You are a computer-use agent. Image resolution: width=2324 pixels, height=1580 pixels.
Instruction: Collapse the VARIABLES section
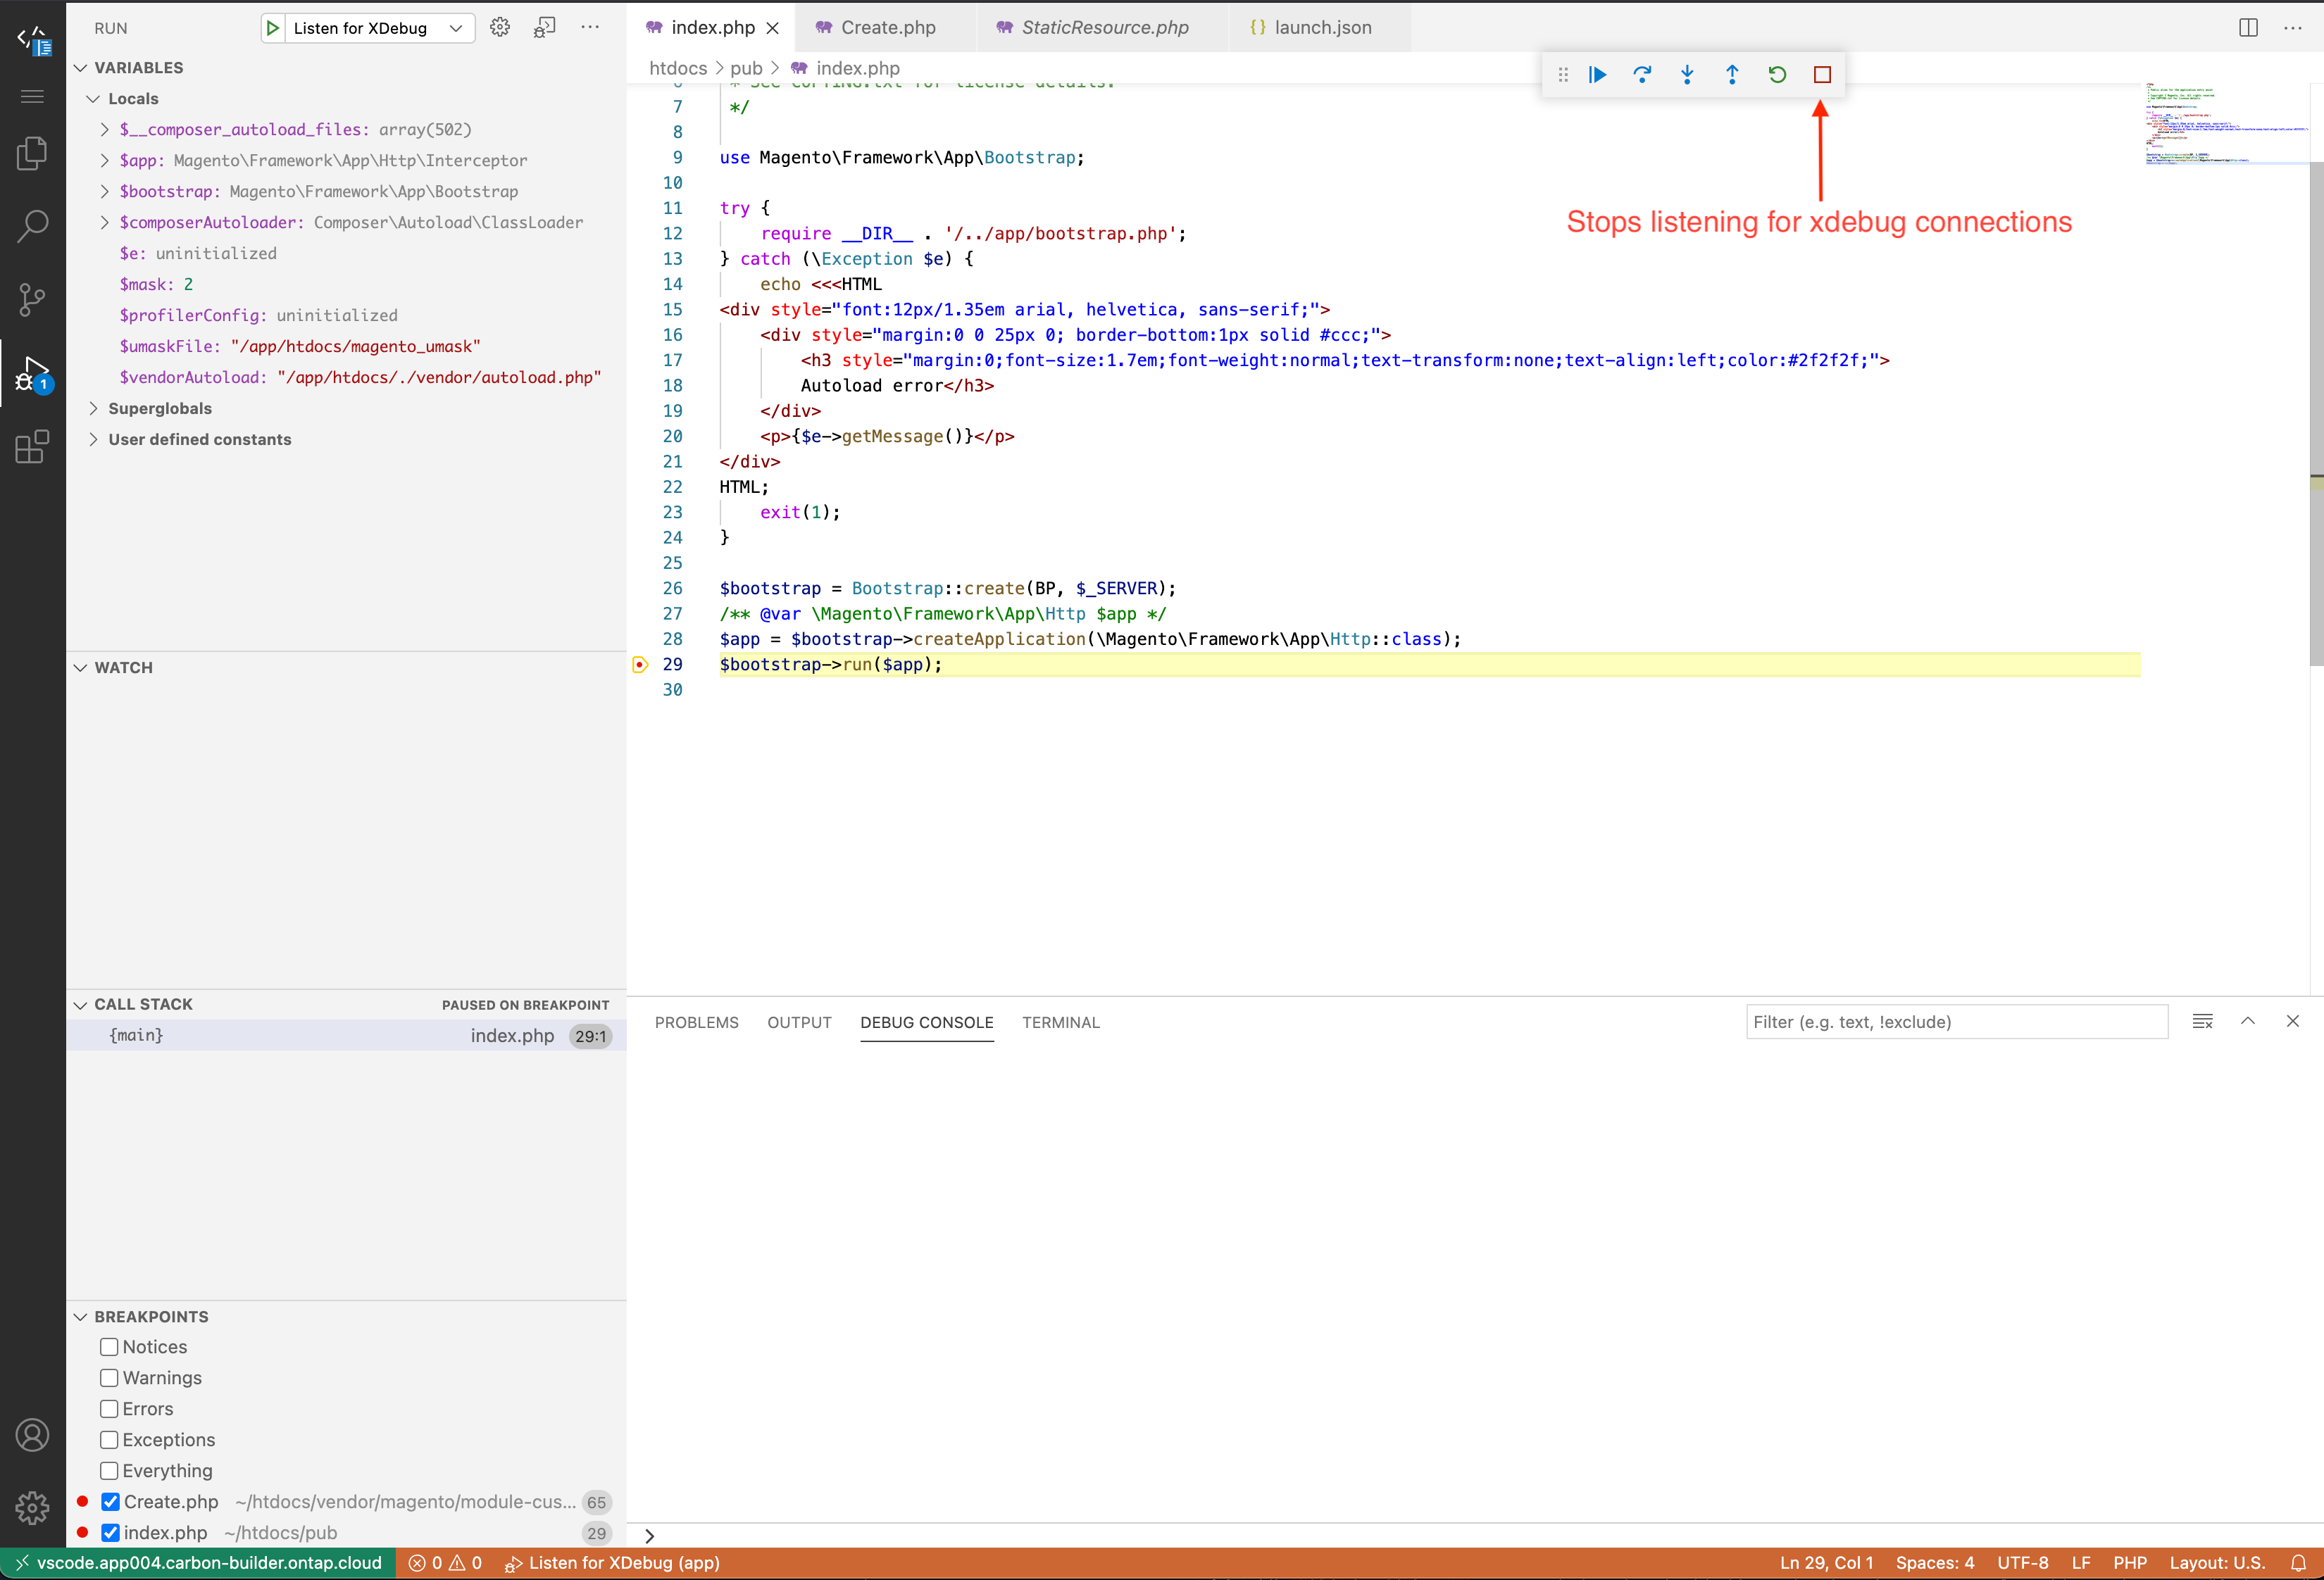point(81,68)
